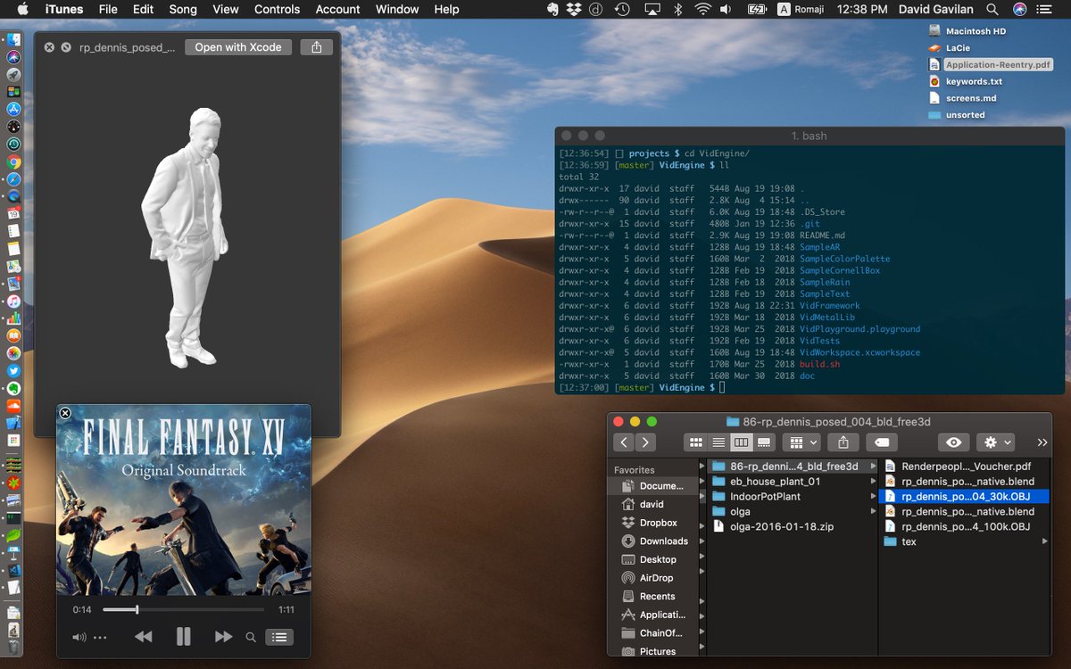Open the Dropbox menu bar icon
Screen dimensions: 1071x669
pos(574,10)
